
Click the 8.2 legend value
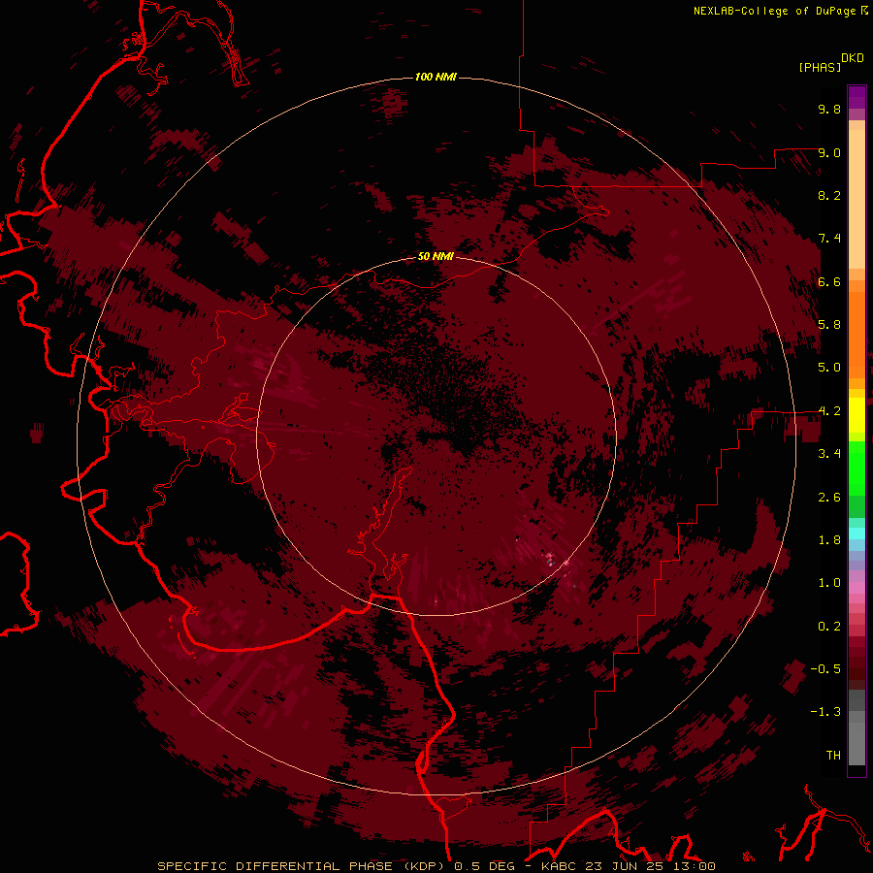829,195
